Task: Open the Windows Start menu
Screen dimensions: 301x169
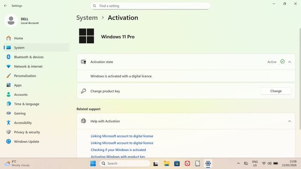Action: pyautogui.click(x=93, y=163)
